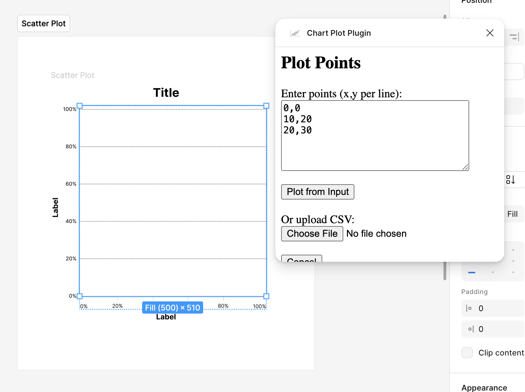The image size is (525, 392).
Task: Click the vertical padding icon
Action: 471,329
